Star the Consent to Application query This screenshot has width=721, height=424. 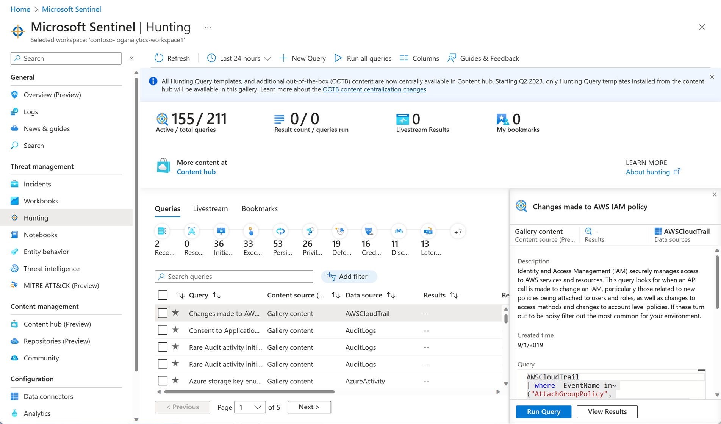[175, 330]
